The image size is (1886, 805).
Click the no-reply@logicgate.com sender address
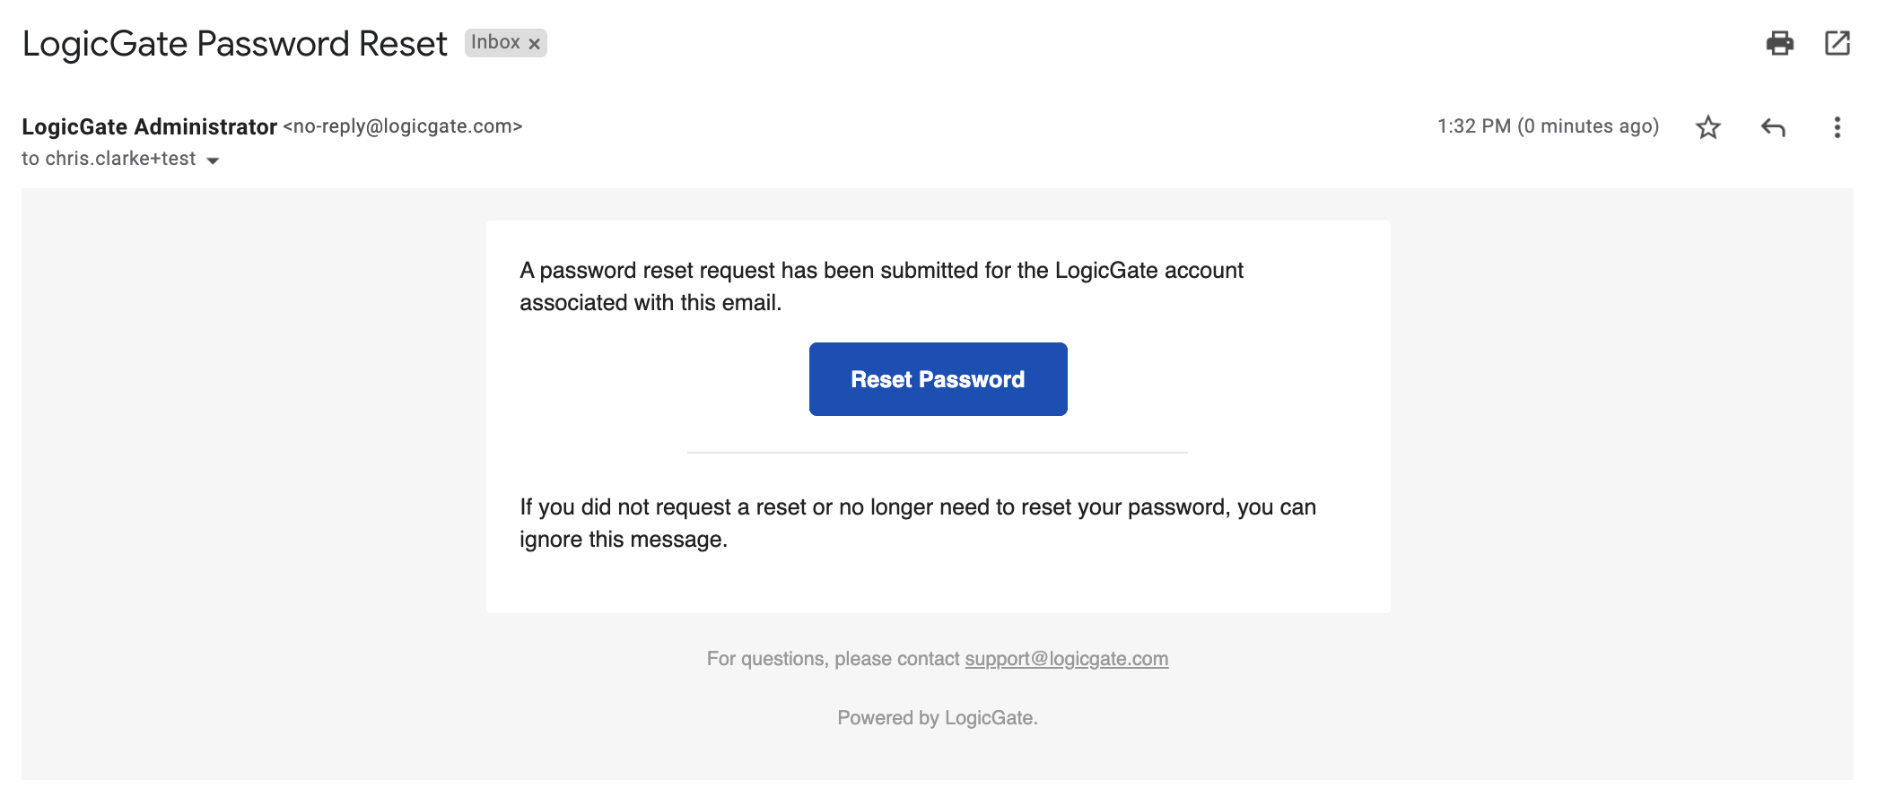(403, 126)
